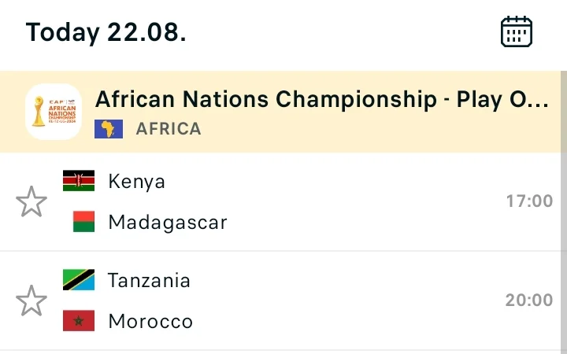Expand the African Nations Championship header row
The image size is (567, 354).
(280, 112)
